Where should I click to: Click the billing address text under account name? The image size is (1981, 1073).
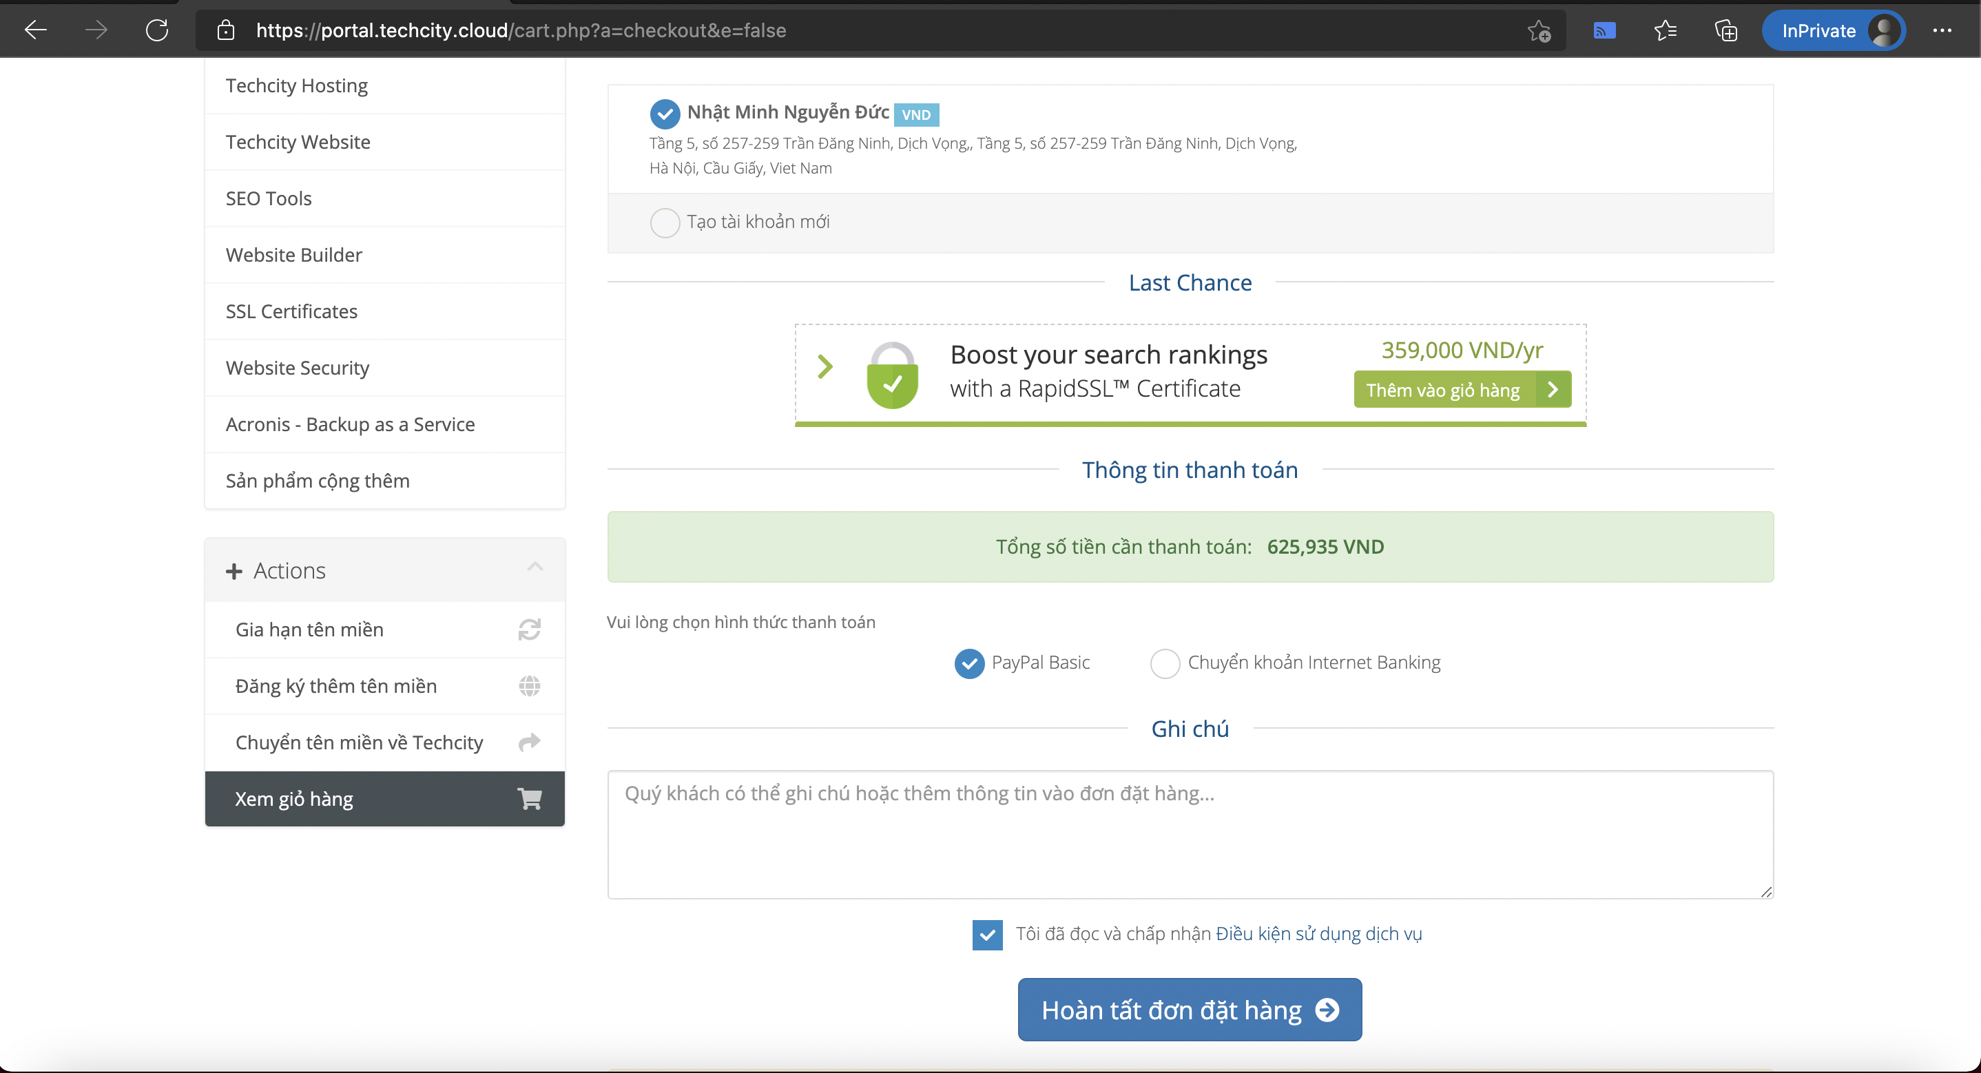(x=973, y=156)
